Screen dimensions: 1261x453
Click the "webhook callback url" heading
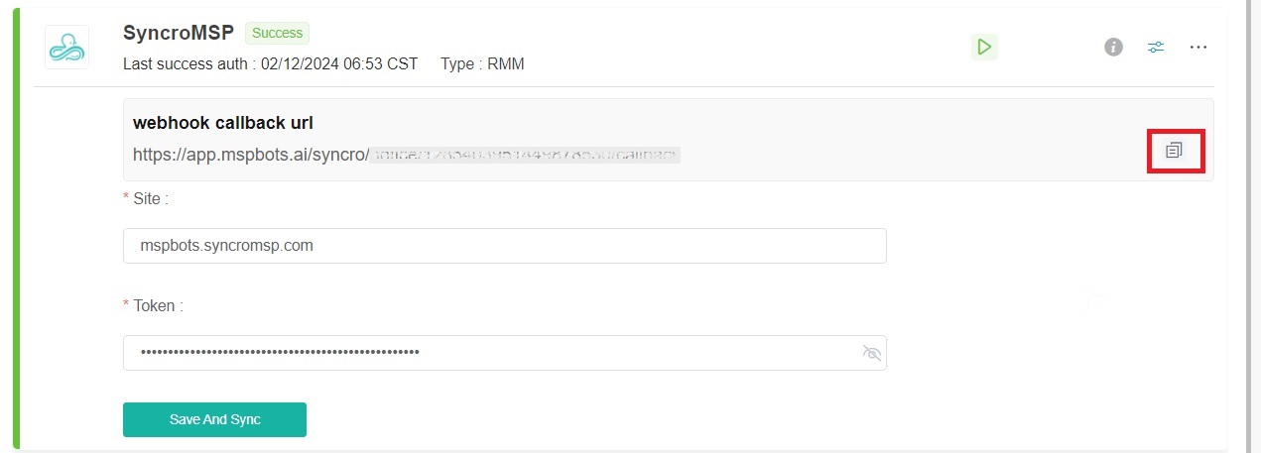coord(223,124)
